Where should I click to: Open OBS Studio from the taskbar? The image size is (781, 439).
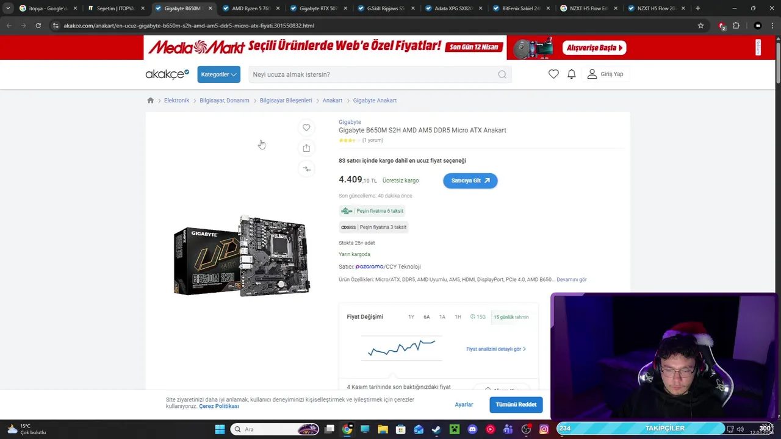click(526, 429)
